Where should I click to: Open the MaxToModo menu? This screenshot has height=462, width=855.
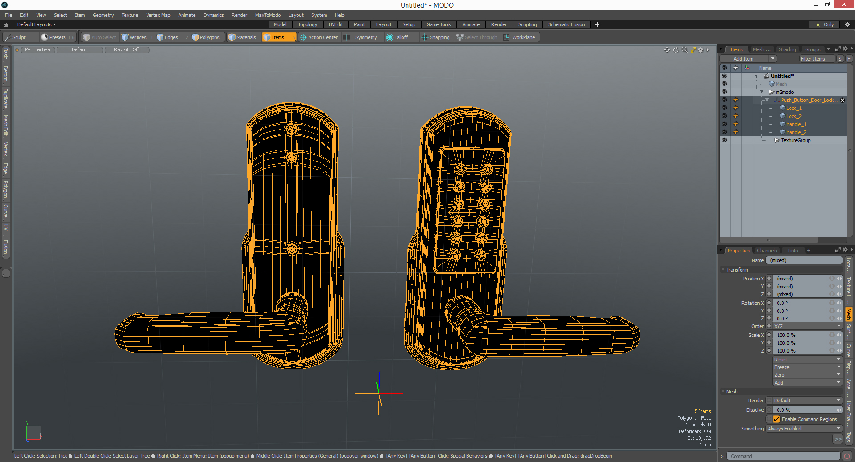268,15
